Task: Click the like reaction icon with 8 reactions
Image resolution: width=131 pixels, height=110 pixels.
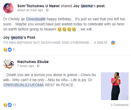Action: tap(10, 50)
